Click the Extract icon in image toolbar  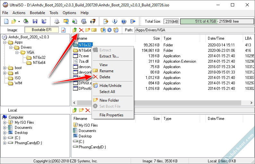pyautogui.click(x=103, y=30)
